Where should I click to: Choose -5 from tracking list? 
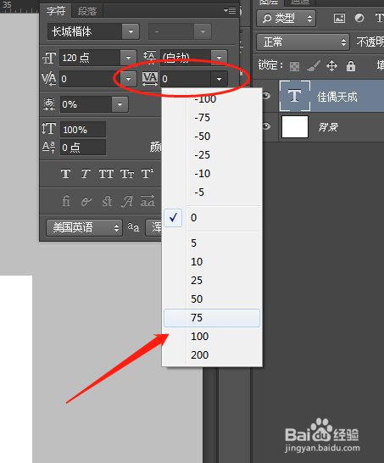212,192
